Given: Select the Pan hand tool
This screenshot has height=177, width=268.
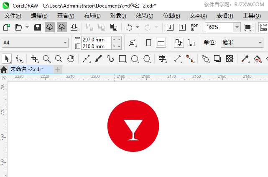Looking at the screenshot, I should point(71,59).
